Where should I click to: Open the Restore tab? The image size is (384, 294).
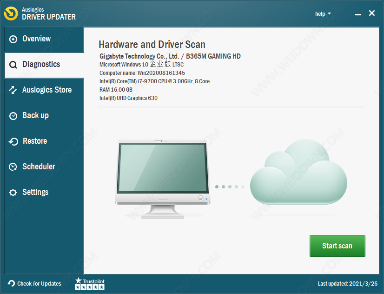coord(44,141)
